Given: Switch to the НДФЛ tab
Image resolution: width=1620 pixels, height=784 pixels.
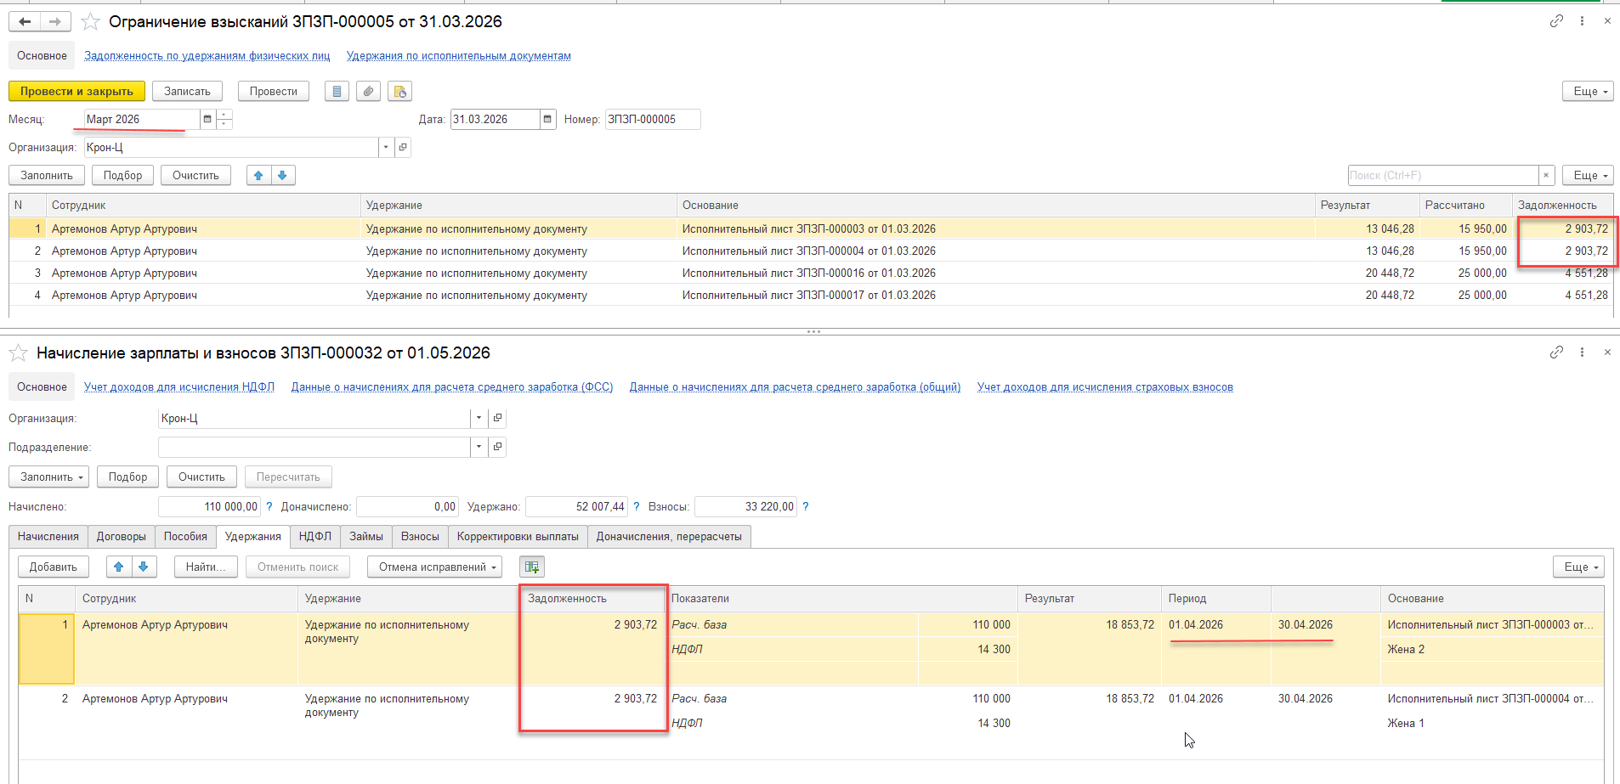Looking at the screenshot, I should [314, 537].
